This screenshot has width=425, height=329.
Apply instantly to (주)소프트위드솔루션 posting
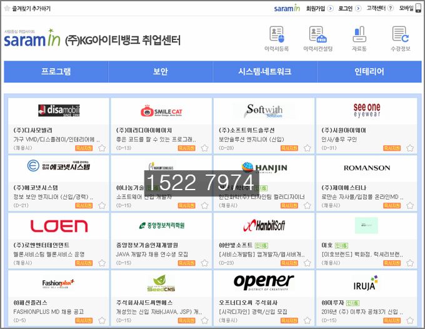(289, 148)
